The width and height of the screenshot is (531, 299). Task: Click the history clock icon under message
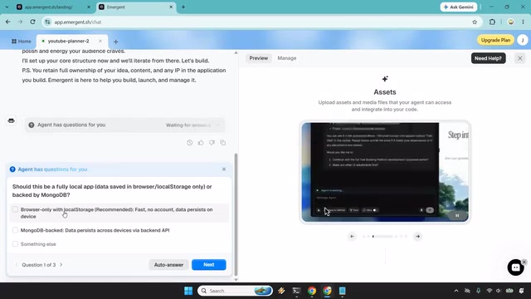190,143
